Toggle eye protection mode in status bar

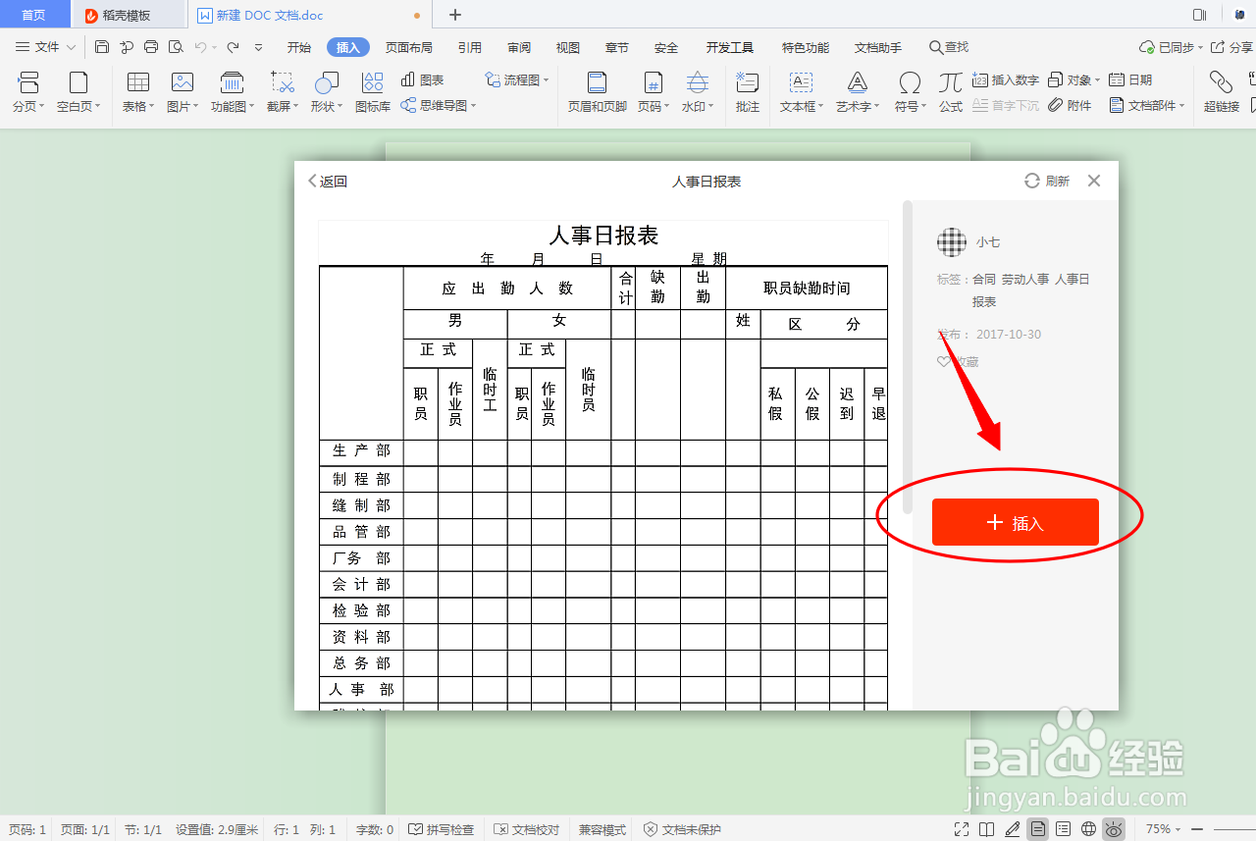1114,829
